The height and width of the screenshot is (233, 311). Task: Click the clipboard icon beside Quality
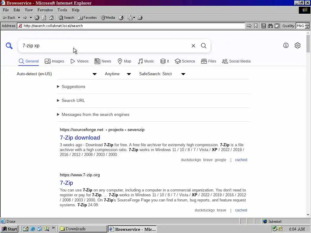point(277,26)
